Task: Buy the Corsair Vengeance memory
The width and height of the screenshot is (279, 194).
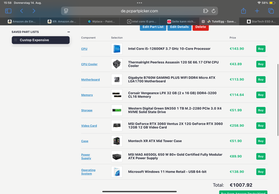Action: coord(261,95)
